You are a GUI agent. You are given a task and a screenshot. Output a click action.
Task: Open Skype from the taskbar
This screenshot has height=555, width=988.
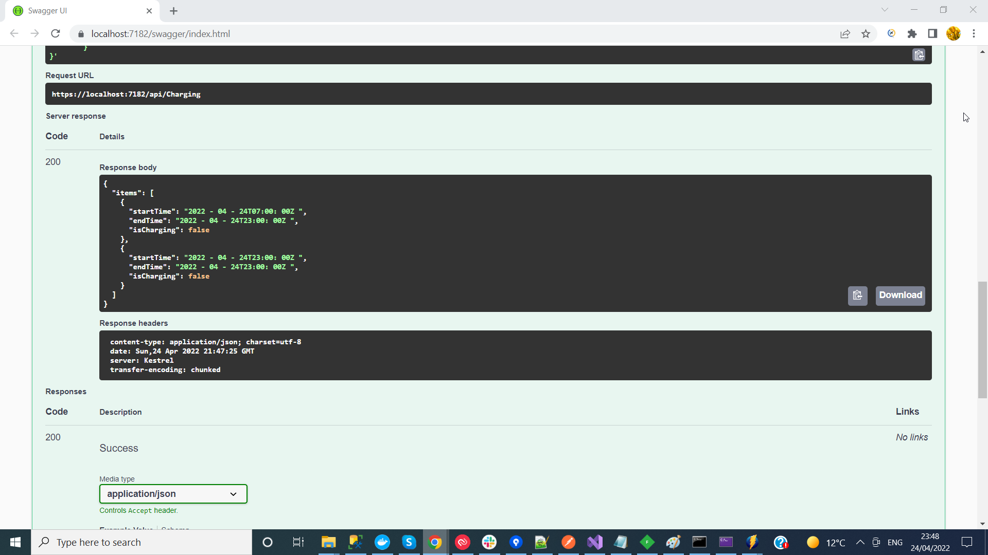409,542
